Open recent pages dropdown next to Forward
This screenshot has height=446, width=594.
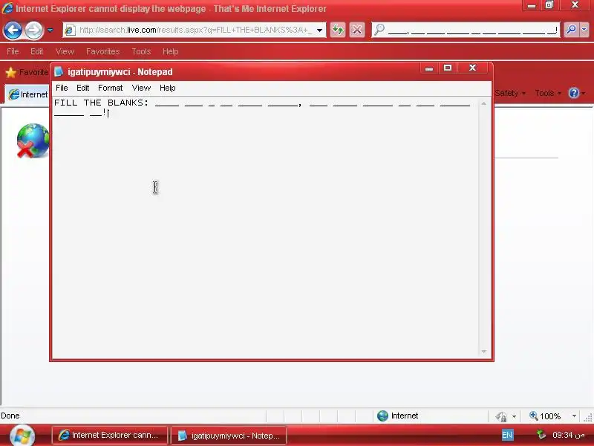pyautogui.click(x=50, y=30)
